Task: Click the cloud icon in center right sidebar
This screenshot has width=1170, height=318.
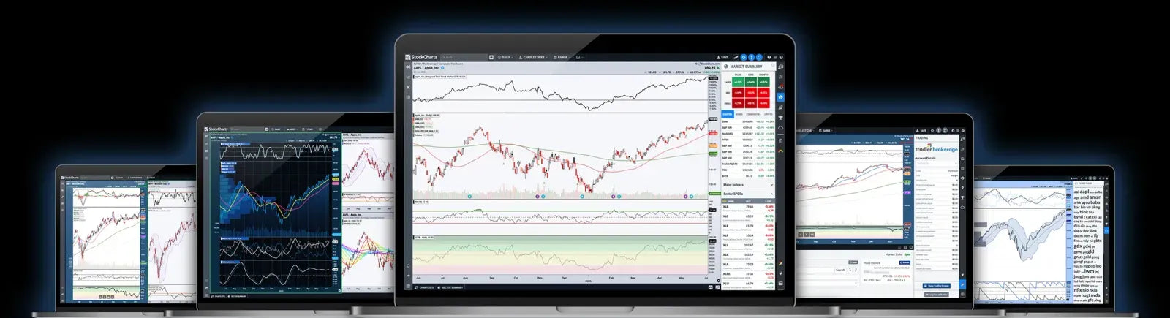Action: (781, 128)
